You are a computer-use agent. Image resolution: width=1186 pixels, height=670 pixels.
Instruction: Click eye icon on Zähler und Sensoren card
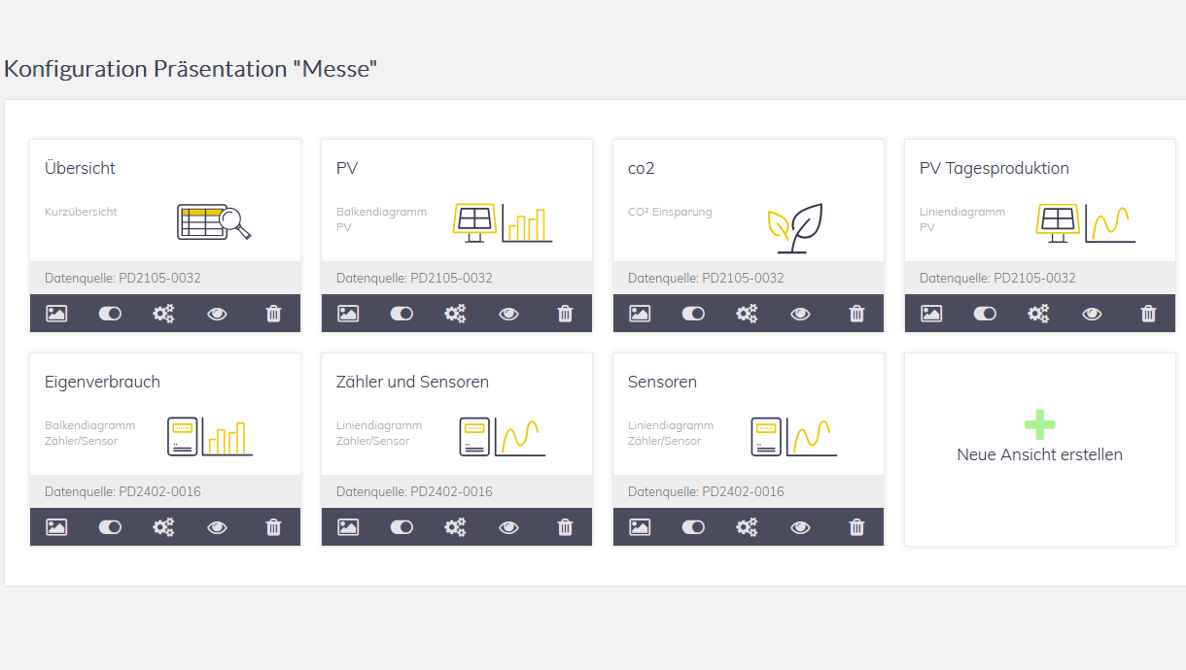point(508,527)
